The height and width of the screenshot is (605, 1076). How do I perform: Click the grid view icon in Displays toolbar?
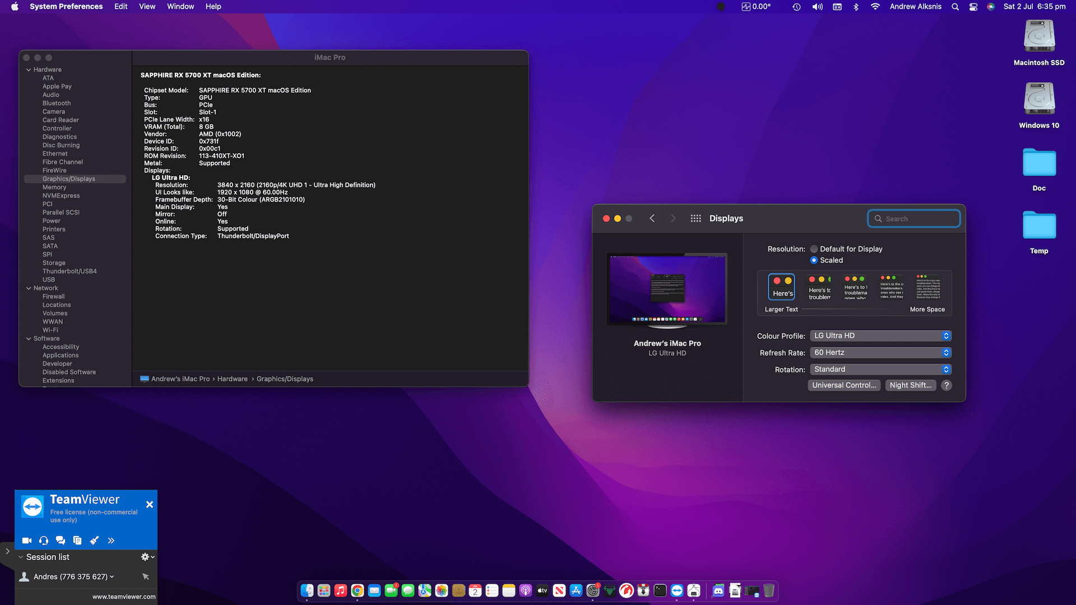(x=695, y=218)
